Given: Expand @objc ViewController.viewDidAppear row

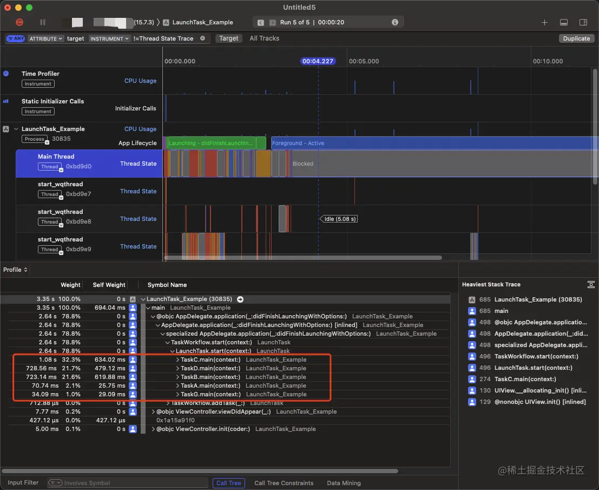Looking at the screenshot, I should tap(153, 411).
